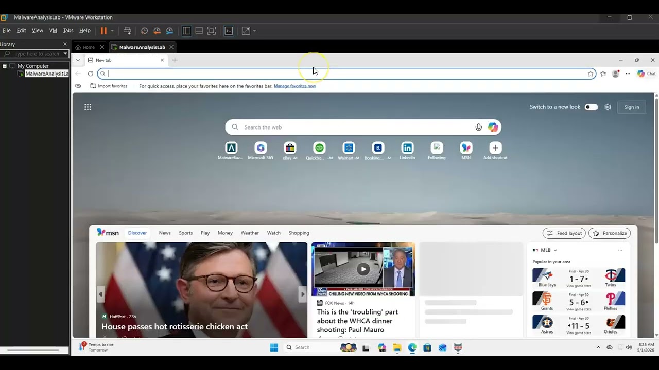
Task: Open the VMware Edit menu
Action: [21, 31]
